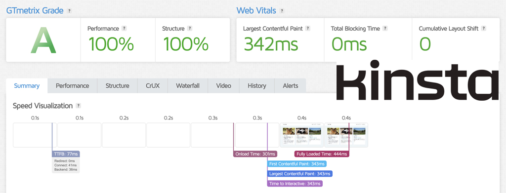506x193 pixels.
Task: Open Speed Visualization help icon
Action: click(x=78, y=106)
